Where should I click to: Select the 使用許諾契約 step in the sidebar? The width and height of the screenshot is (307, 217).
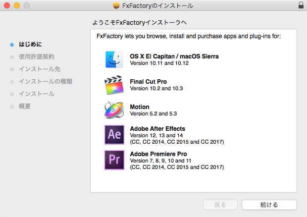[x=37, y=57]
